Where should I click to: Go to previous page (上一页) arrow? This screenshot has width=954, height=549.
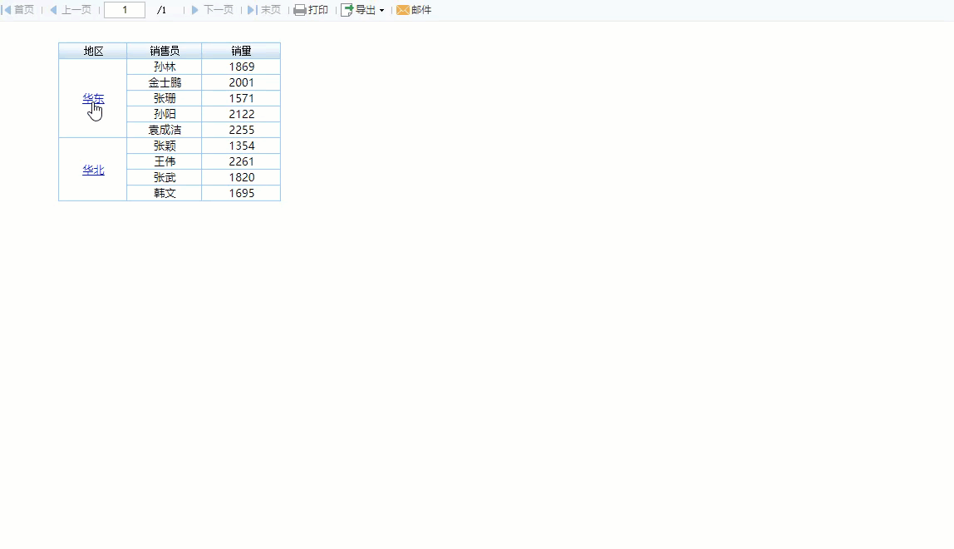53,10
